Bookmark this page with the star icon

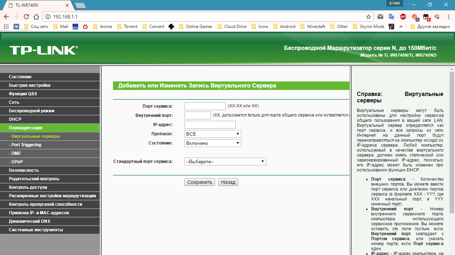(369, 17)
